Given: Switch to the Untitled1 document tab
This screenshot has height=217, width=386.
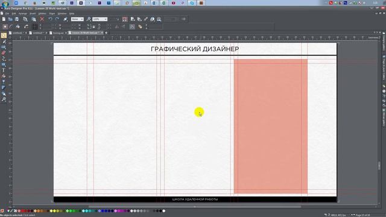Looking at the screenshot, I should [17, 33].
